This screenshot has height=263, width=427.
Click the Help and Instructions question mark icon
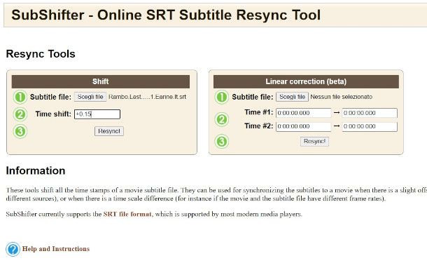13,249
